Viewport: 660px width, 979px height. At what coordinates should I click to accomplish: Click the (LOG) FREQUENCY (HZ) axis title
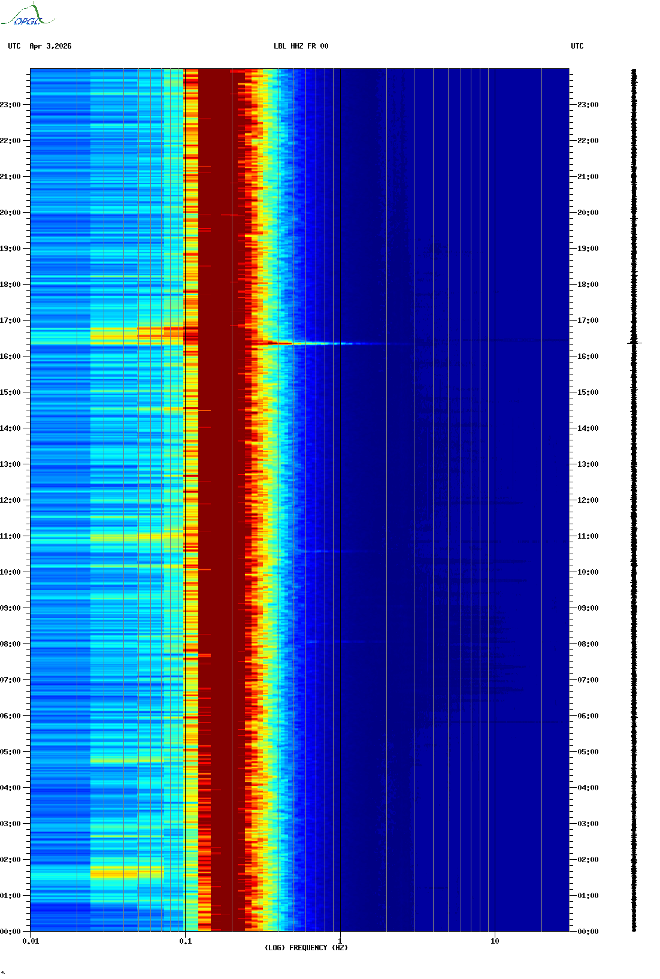click(306, 948)
